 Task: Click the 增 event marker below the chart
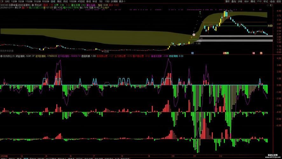point(253,53)
